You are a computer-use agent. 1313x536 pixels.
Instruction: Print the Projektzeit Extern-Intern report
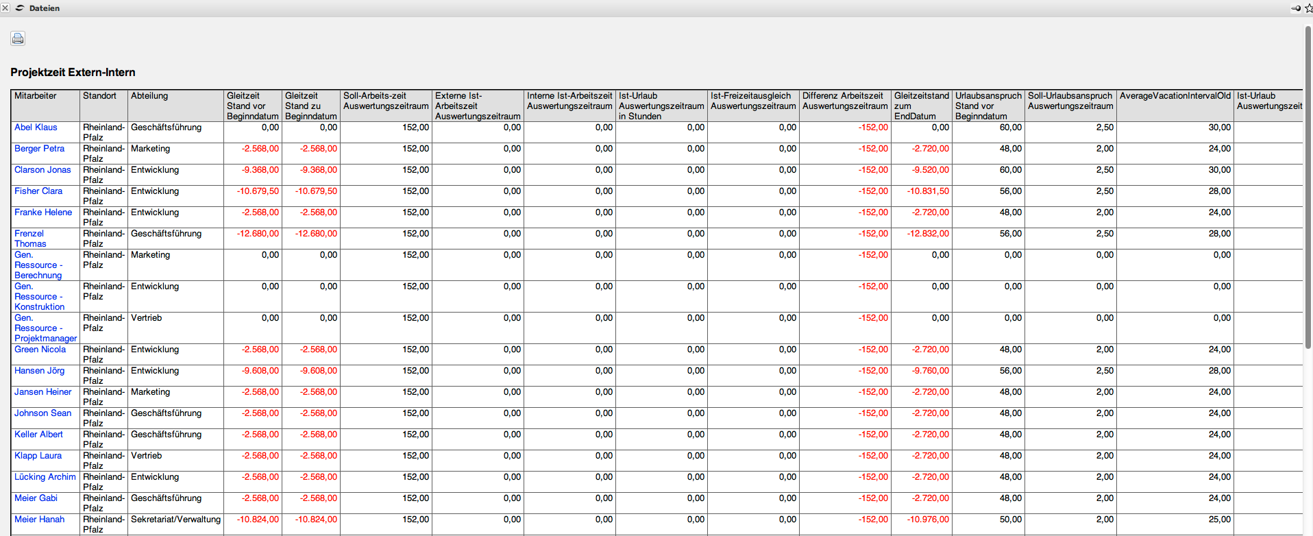point(18,38)
